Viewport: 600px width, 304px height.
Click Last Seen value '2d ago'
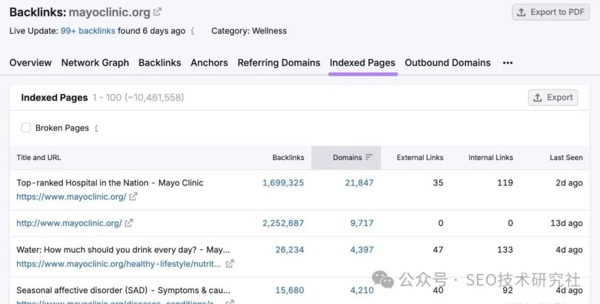tap(569, 183)
